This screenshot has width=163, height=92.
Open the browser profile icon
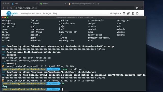(137, 8)
